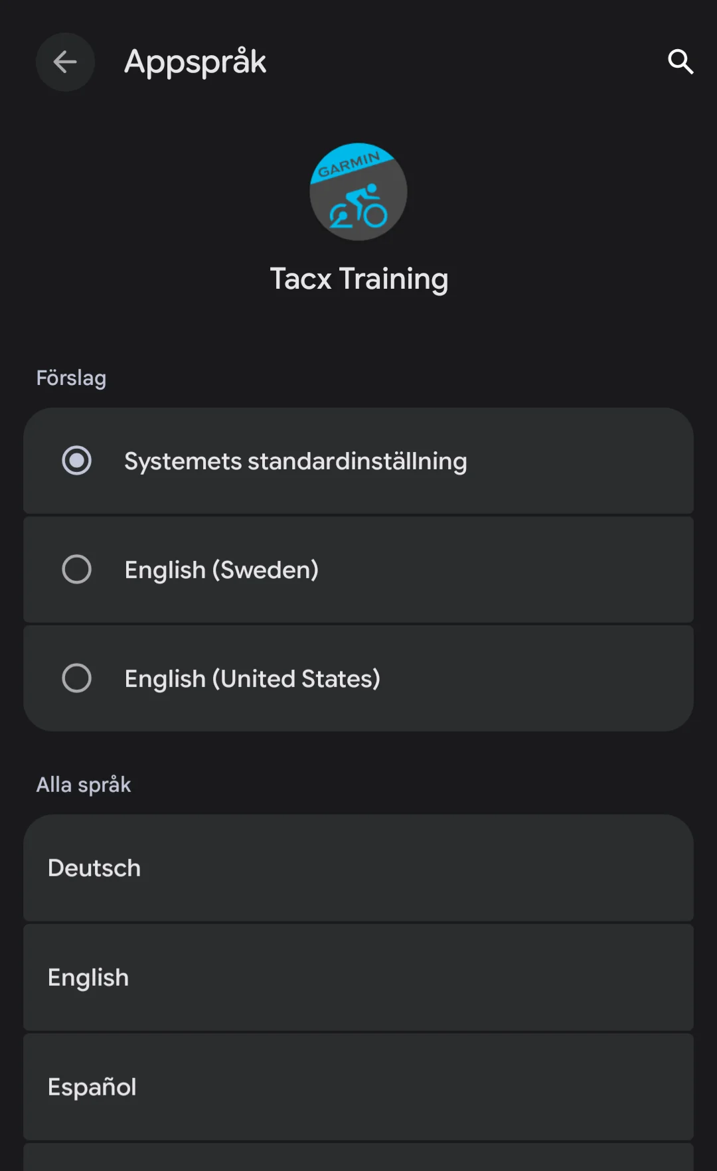Tap the Systemets standardinställning label text
This screenshot has width=717, height=1171.
click(x=295, y=461)
